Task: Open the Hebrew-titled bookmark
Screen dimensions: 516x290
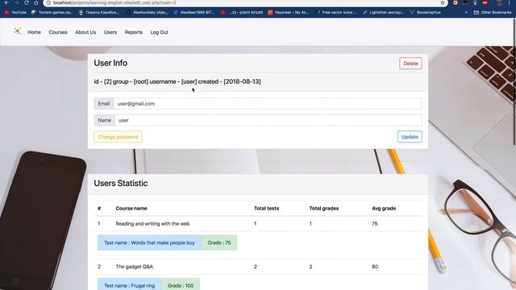Action: click(242, 13)
